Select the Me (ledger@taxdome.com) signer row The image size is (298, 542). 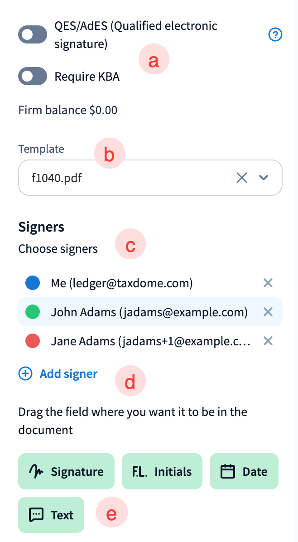(122, 283)
